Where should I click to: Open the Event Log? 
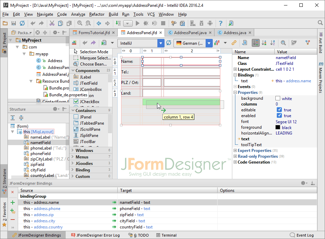(302, 235)
